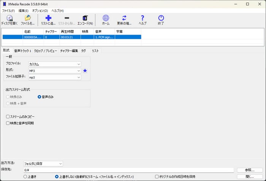
Task: Open the ヘルプ(H) menu
Action: [57, 11]
